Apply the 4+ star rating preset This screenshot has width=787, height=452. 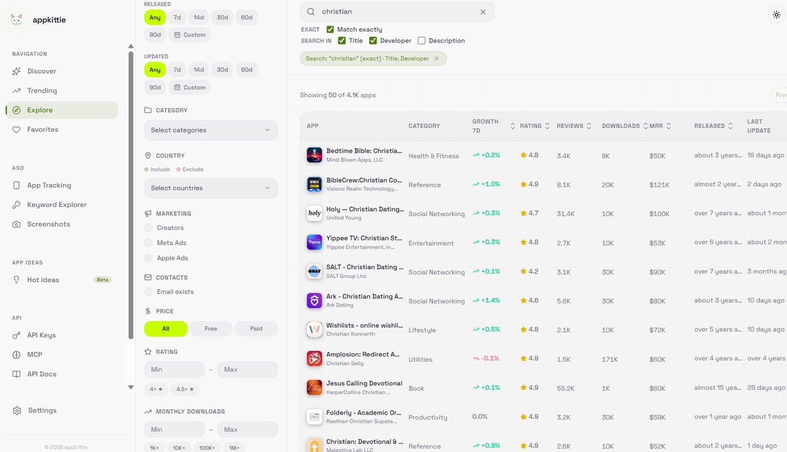tap(156, 389)
